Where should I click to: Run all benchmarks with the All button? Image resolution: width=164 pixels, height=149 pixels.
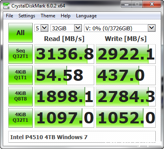tap(20, 33)
